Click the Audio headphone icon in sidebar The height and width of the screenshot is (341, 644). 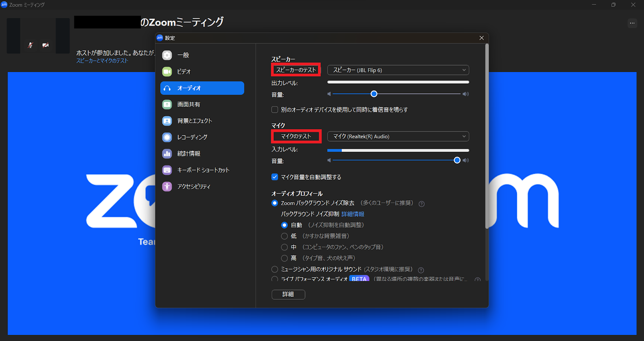pos(167,88)
